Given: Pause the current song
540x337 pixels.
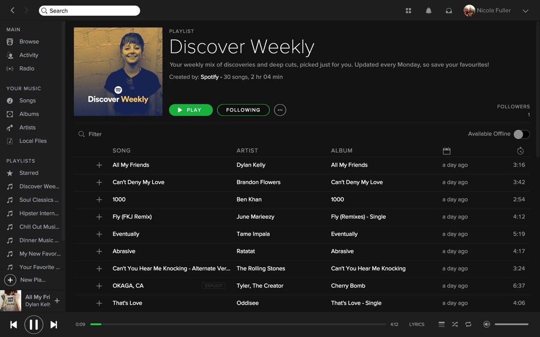Looking at the screenshot, I should click(x=34, y=324).
